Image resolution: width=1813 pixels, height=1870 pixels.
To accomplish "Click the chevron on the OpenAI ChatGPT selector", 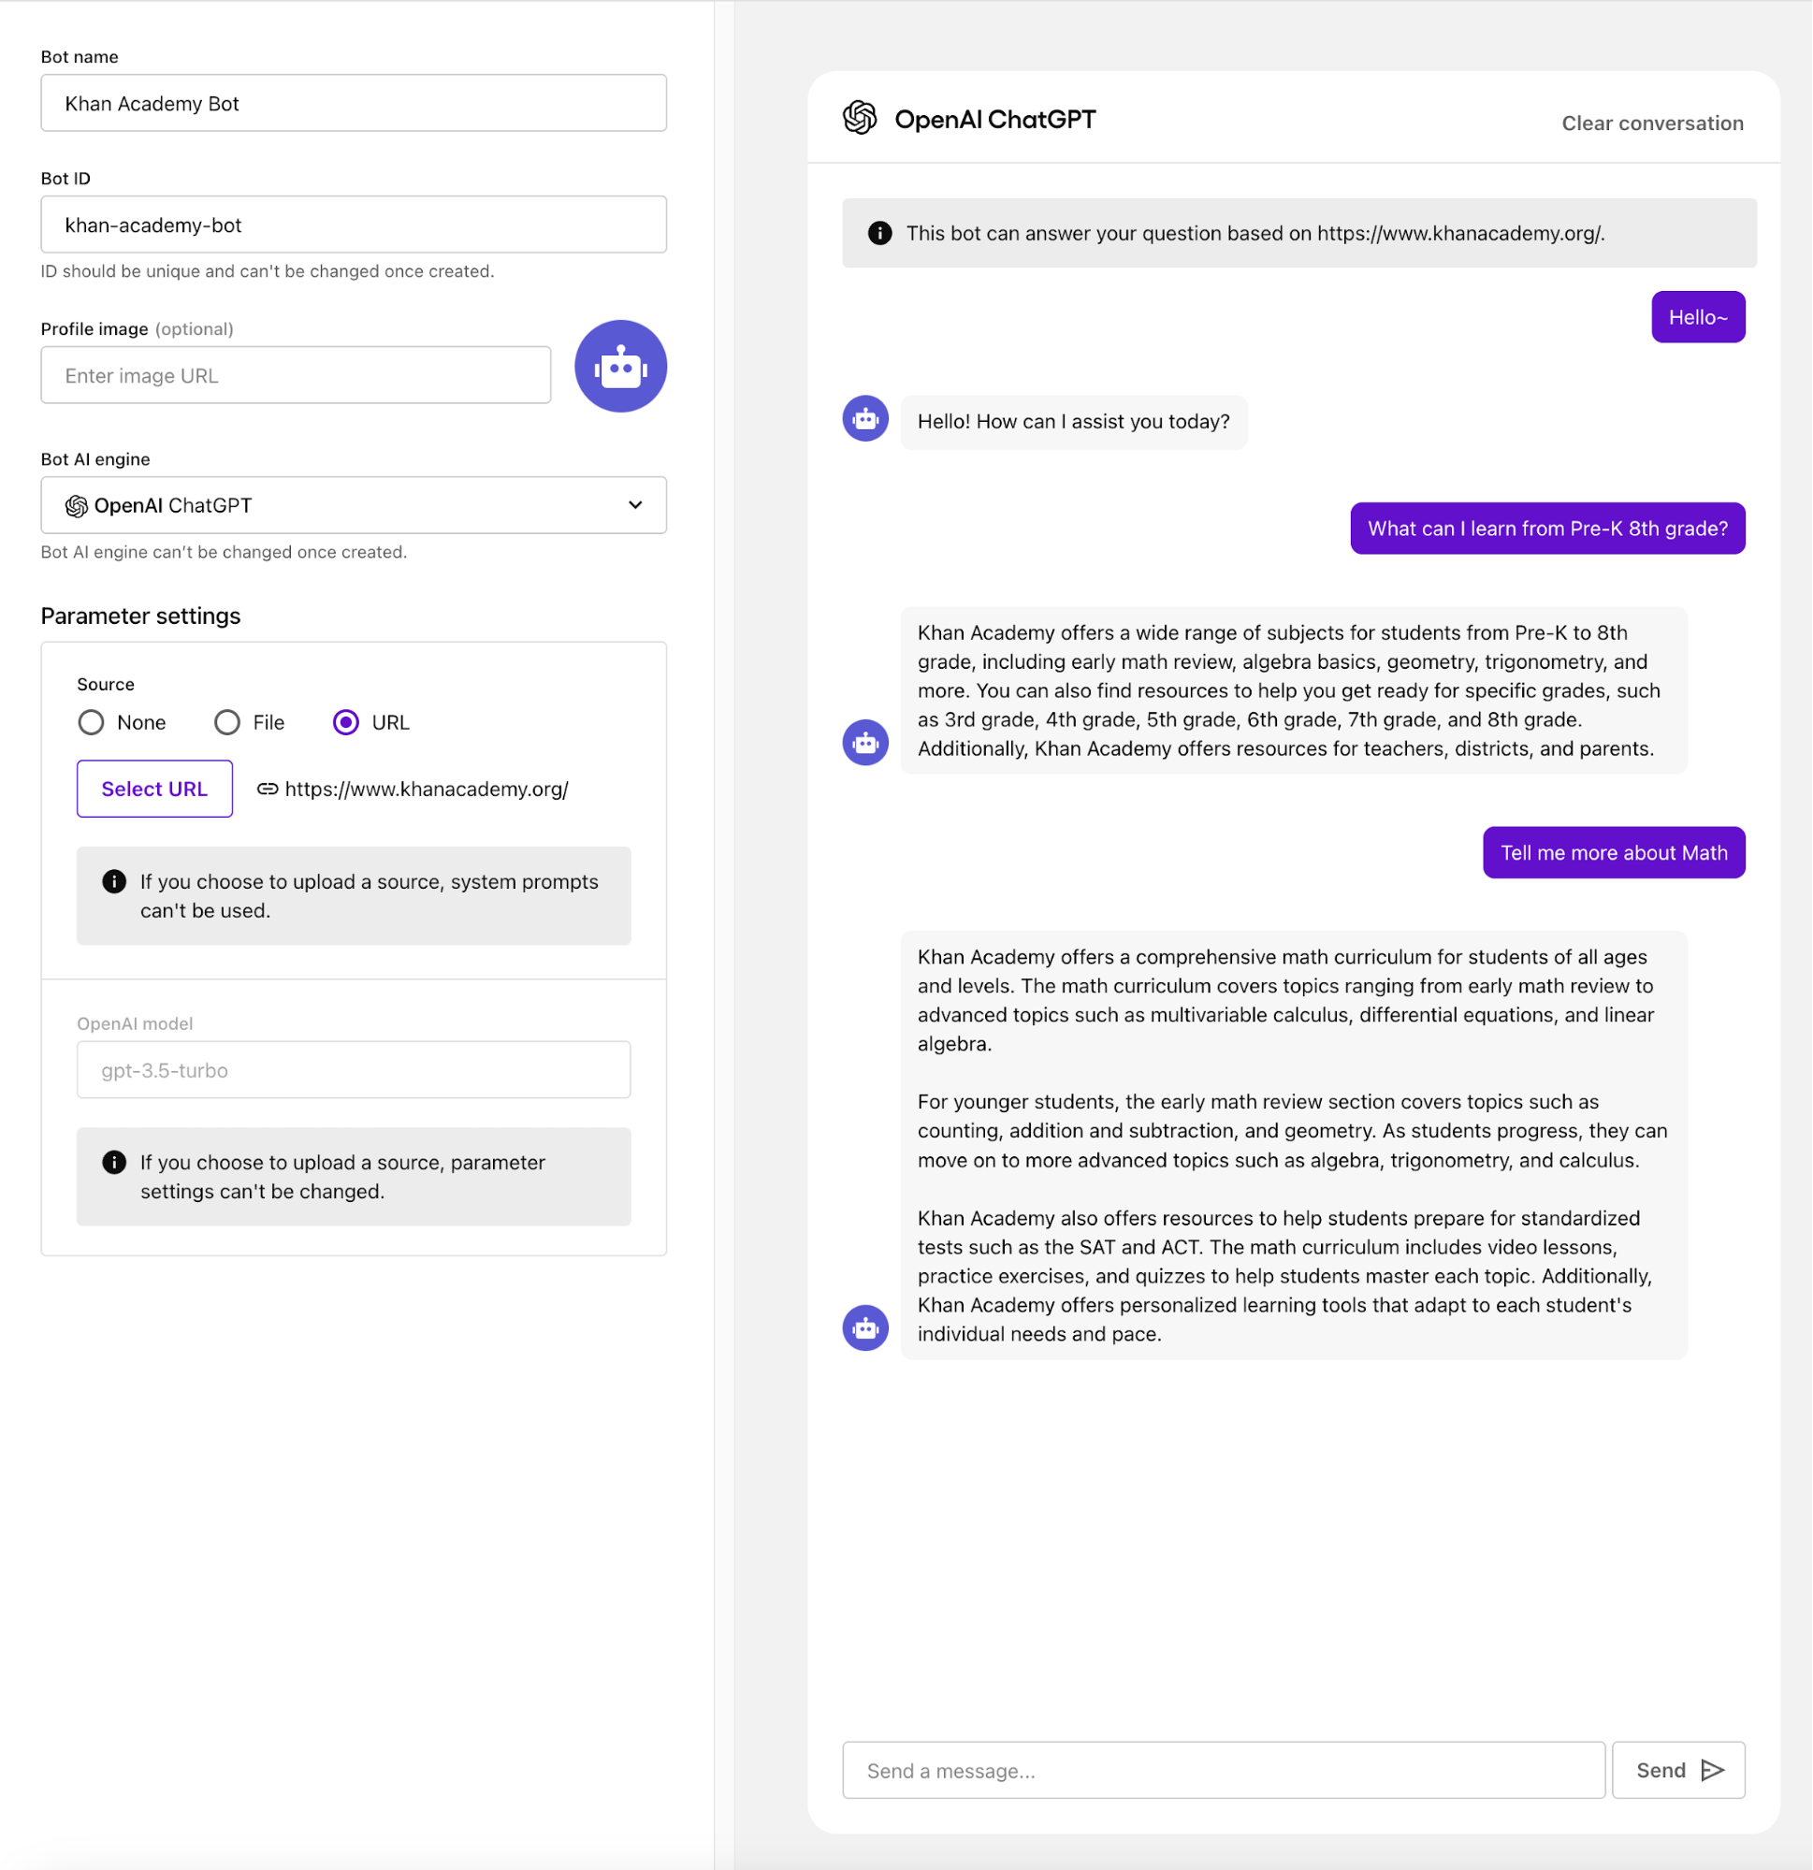I will pyautogui.click(x=633, y=506).
